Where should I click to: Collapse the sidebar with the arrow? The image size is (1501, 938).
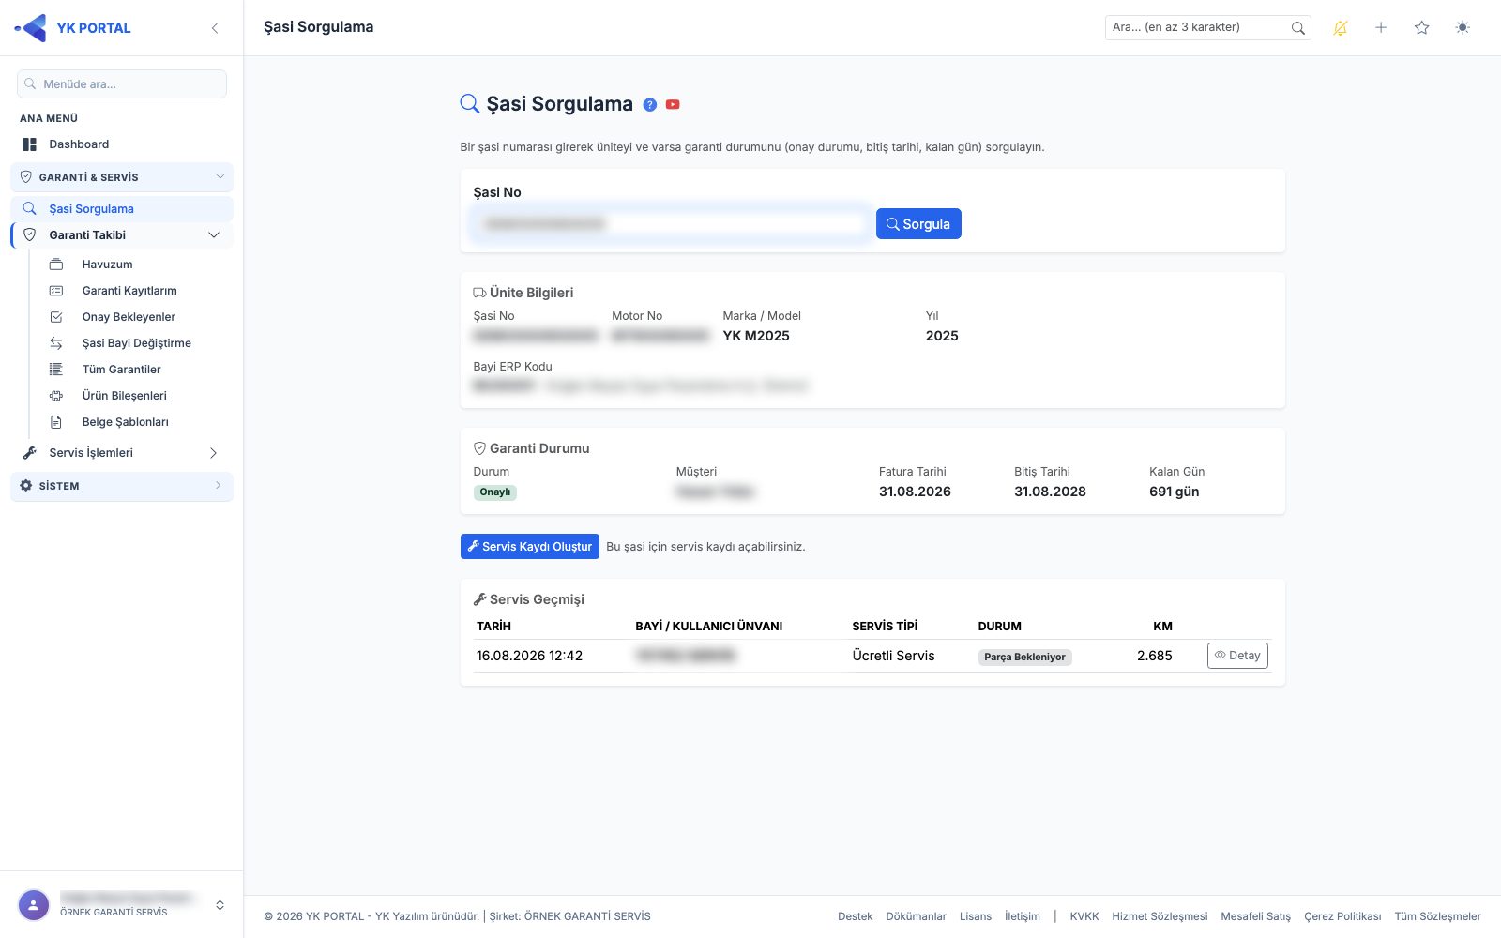[215, 28]
